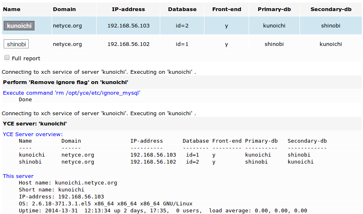Image resolution: width=363 pixels, height=214 pixels.
Task: Click the "YCE server: 'kunoichi'" section header
Action: pos(35,123)
